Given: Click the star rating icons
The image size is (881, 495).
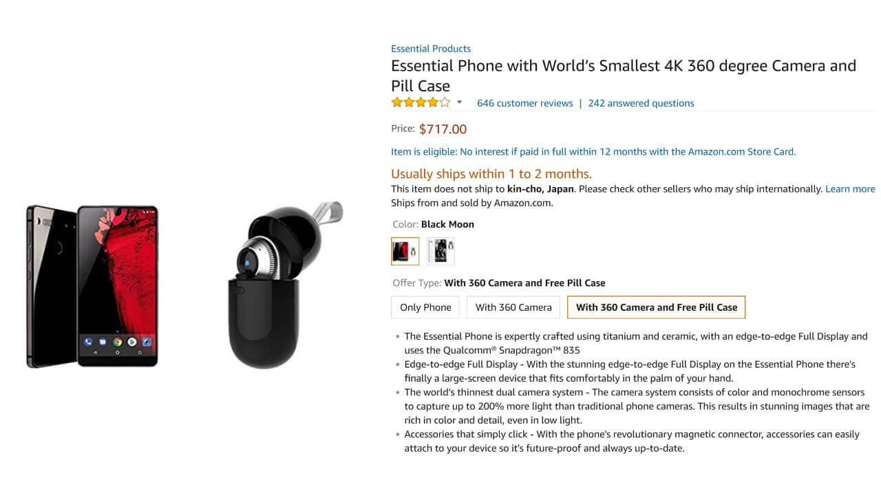Looking at the screenshot, I should [x=421, y=103].
